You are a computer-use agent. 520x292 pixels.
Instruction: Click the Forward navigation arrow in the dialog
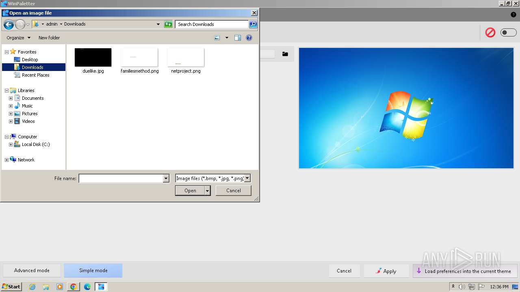20,24
